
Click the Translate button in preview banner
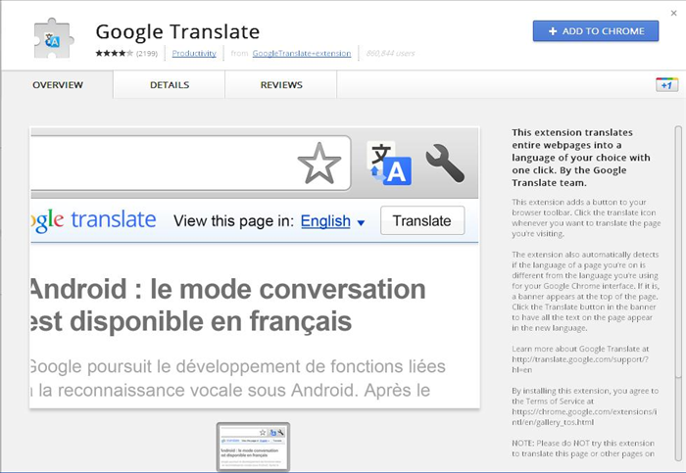click(x=422, y=220)
